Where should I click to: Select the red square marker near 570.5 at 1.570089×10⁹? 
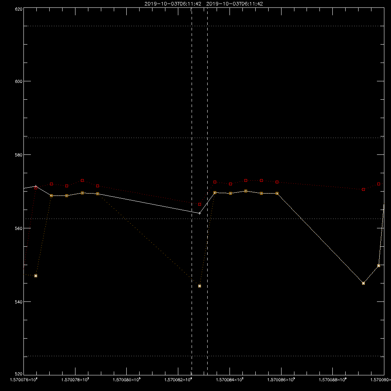(x=363, y=190)
